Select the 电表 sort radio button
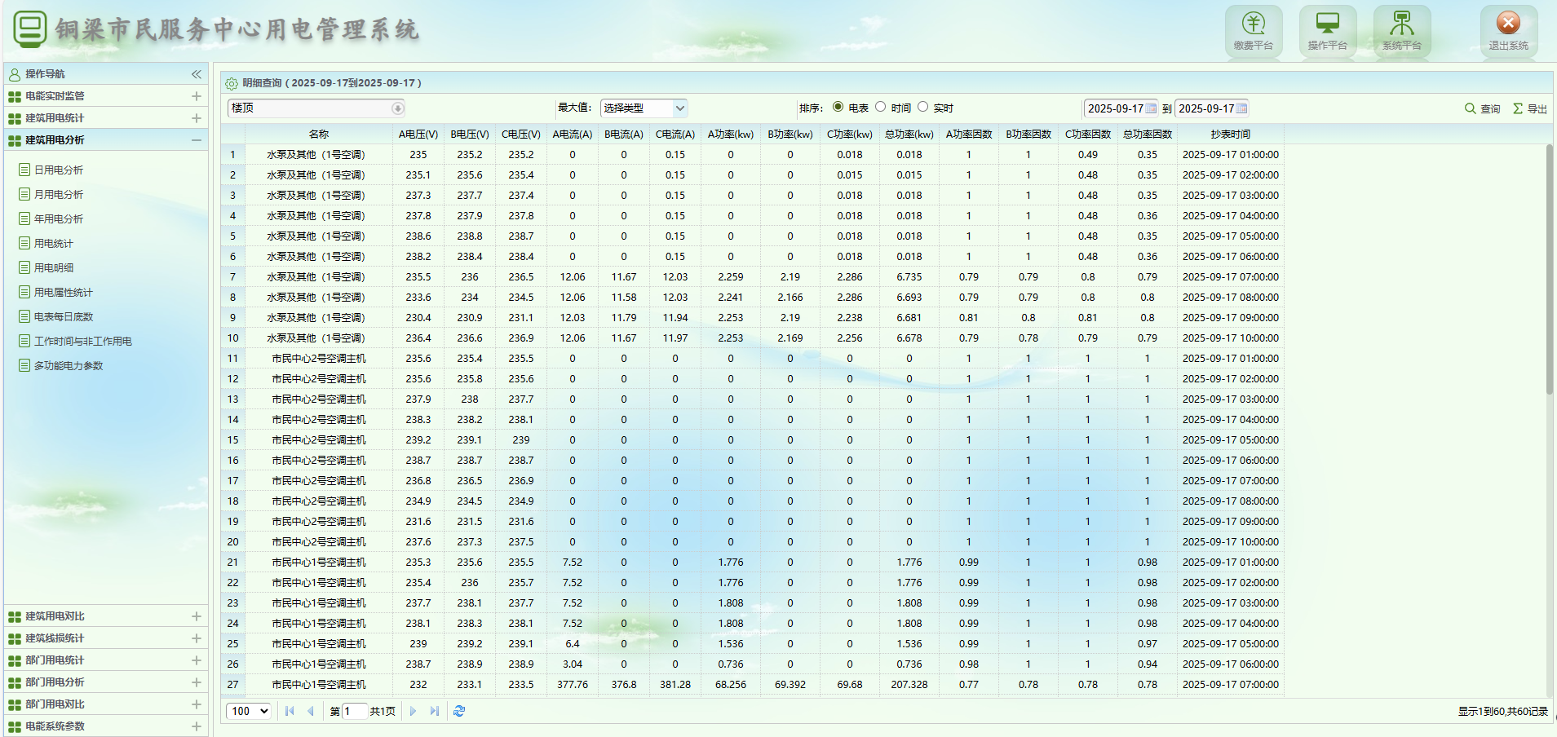The width and height of the screenshot is (1557, 737). [x=838, y=107]
